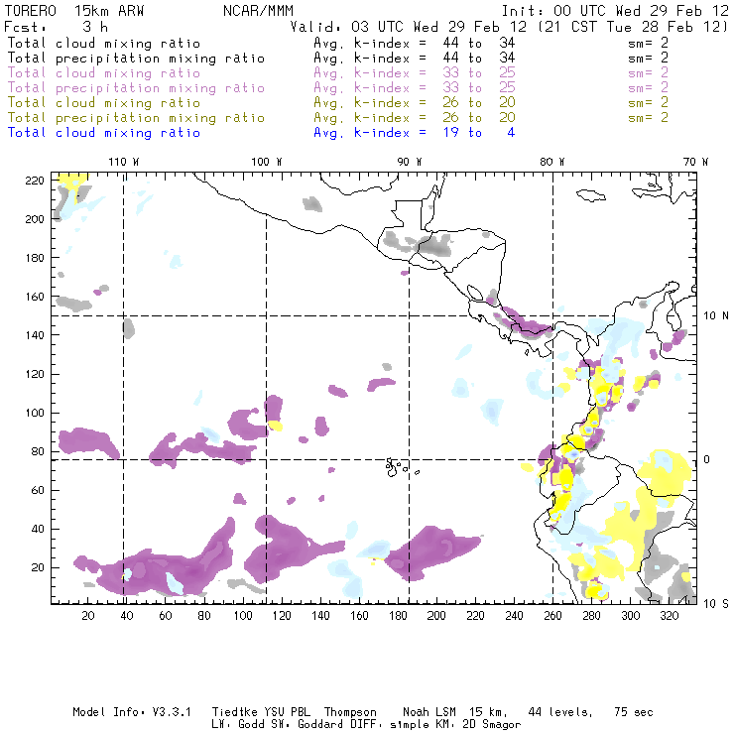The image size is (734, 734).
Task: Click '320' on the horizontal axis
Action: point(670,616)
